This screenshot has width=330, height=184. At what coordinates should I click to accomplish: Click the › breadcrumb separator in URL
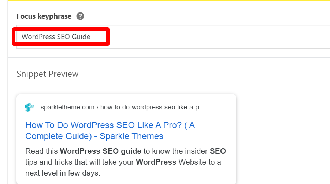(x=97, y=108)
